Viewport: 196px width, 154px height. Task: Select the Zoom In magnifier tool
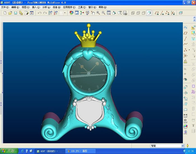pos(98,13)
